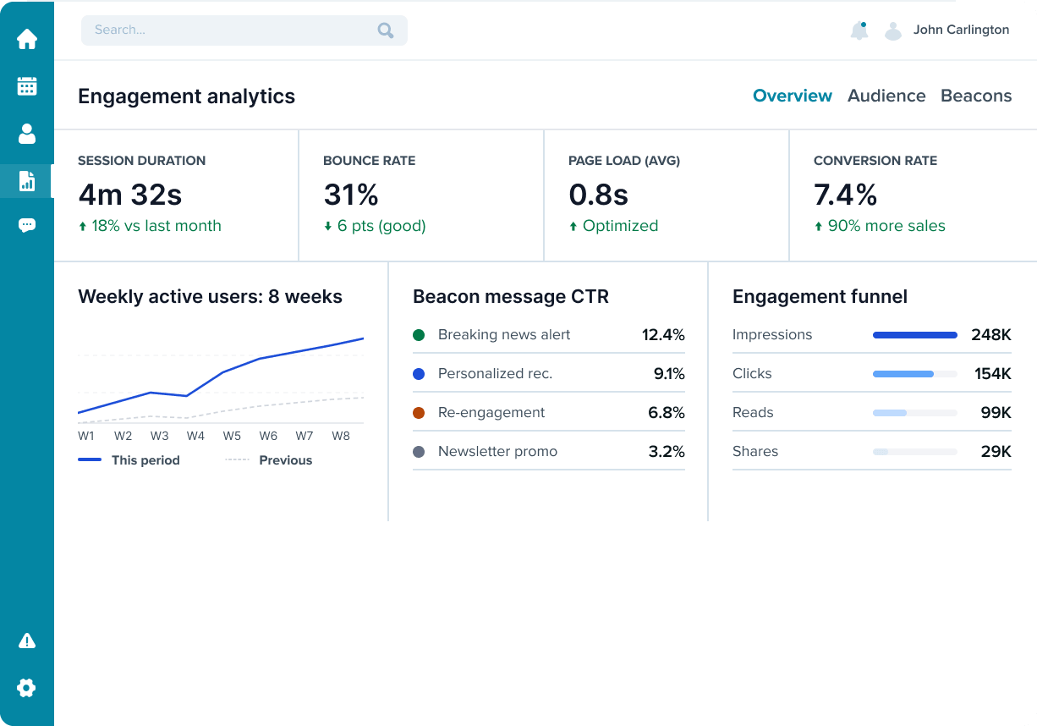Click the 154K clicks value
The height and width of the screenshot is (726, 1037).
coord(993,374)
